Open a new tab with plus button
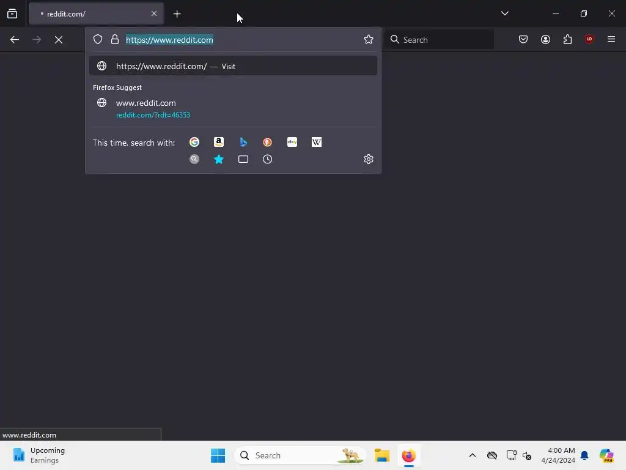626x470 pixels. coord(177,14)
